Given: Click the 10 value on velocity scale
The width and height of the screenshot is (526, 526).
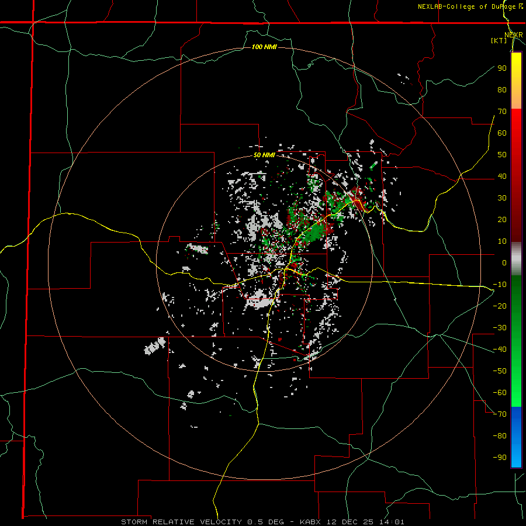Looking at the screenshot, I should pos(502,241).
